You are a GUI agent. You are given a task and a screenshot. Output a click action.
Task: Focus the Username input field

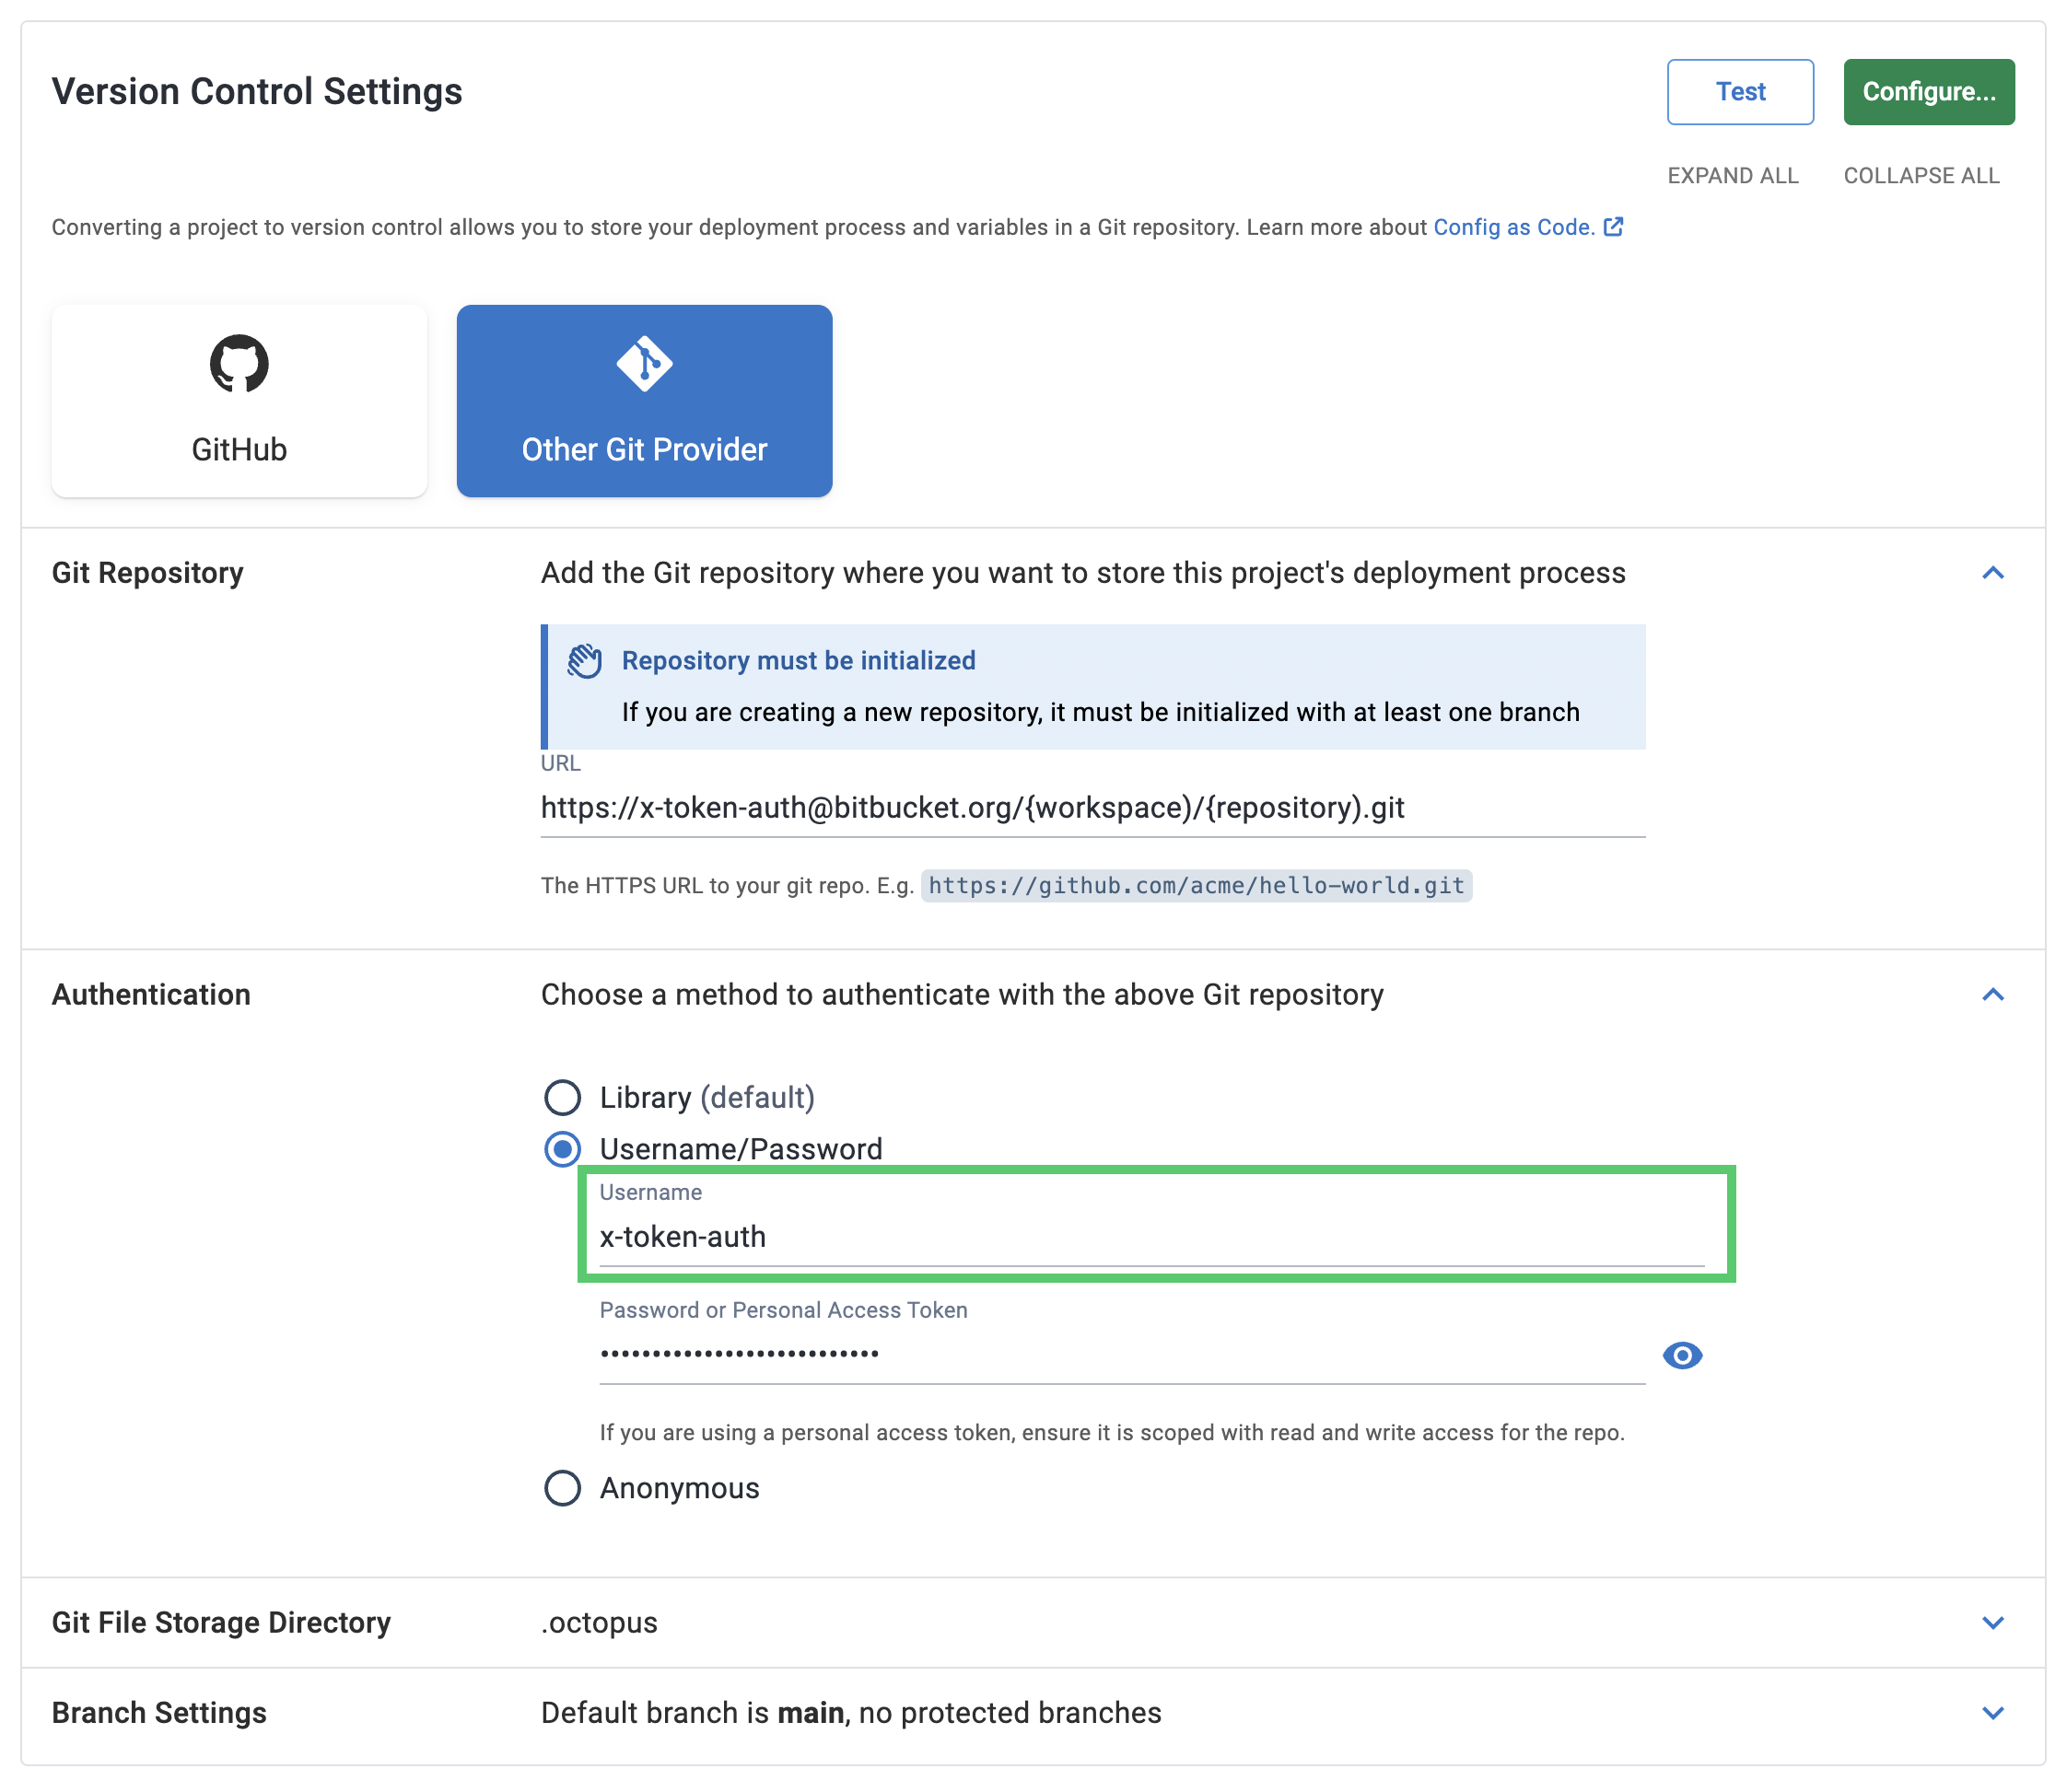coord(1151,1237)
